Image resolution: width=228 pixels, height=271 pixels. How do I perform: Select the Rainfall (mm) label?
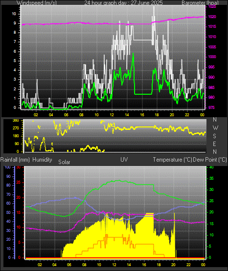tap(15, 160)
